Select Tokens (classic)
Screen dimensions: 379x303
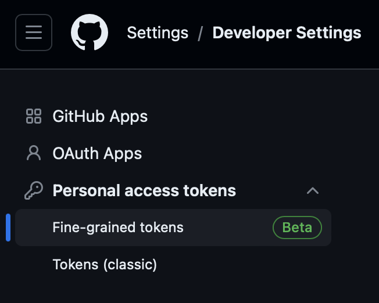tap(105, 265)
